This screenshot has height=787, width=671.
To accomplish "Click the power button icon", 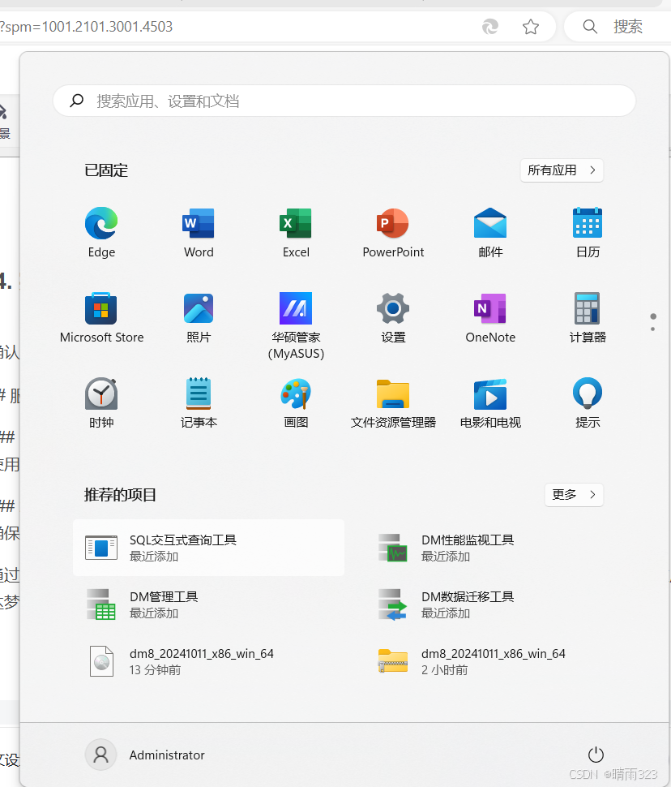I will [596, 755].
